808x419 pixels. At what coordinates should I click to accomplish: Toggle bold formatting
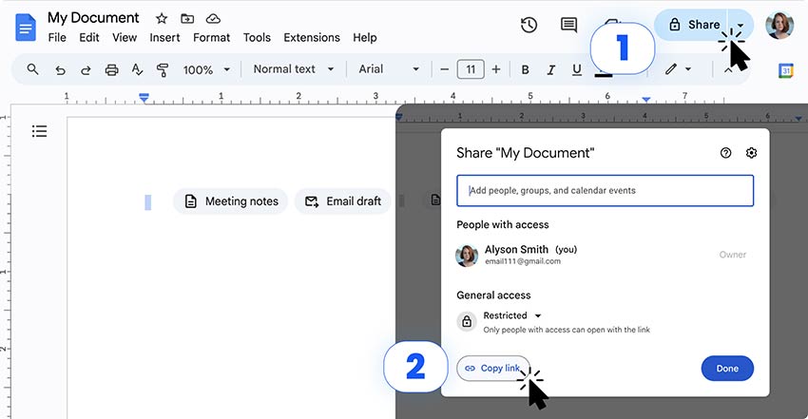click(525, 69)
